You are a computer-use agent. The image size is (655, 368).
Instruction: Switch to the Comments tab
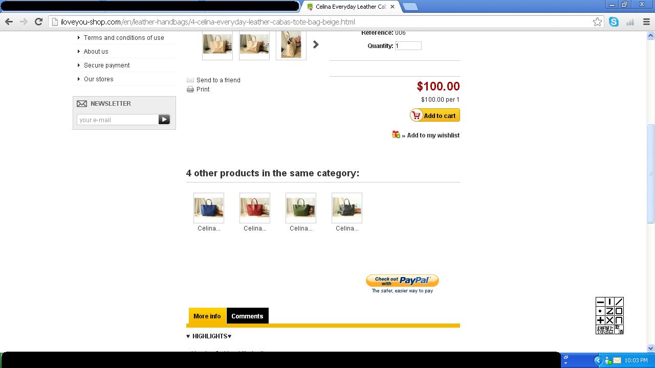pos(247,316)
